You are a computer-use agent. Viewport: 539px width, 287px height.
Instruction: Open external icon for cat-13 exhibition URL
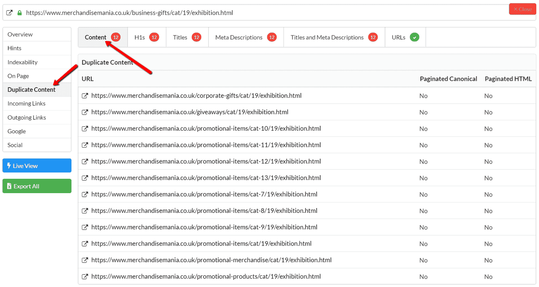click(x=85, y=178)
